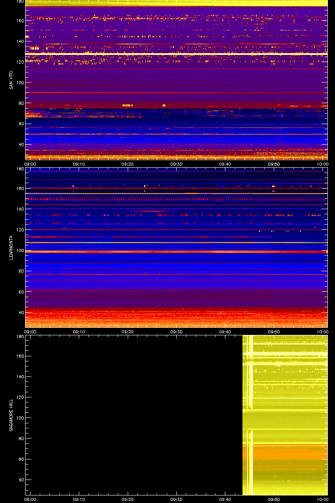Select the 80 tick on Sagamore Hill axis

(x=21, y=438)
